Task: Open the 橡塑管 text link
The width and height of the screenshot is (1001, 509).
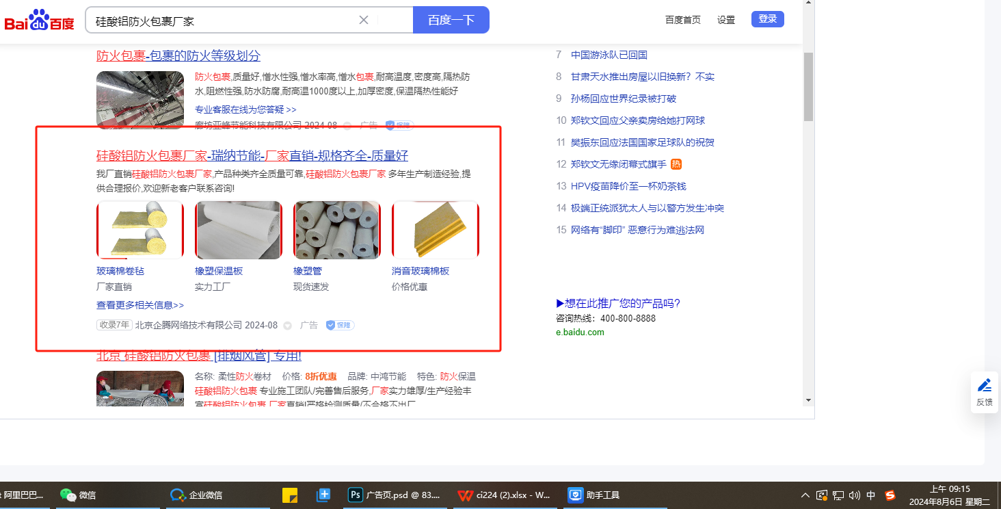Action: coord(308,271)
